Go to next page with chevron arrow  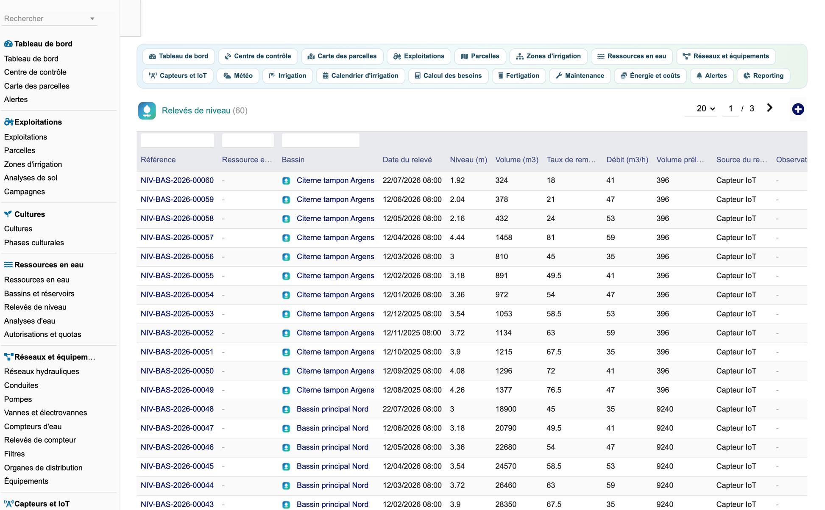[x=769, y=108]
